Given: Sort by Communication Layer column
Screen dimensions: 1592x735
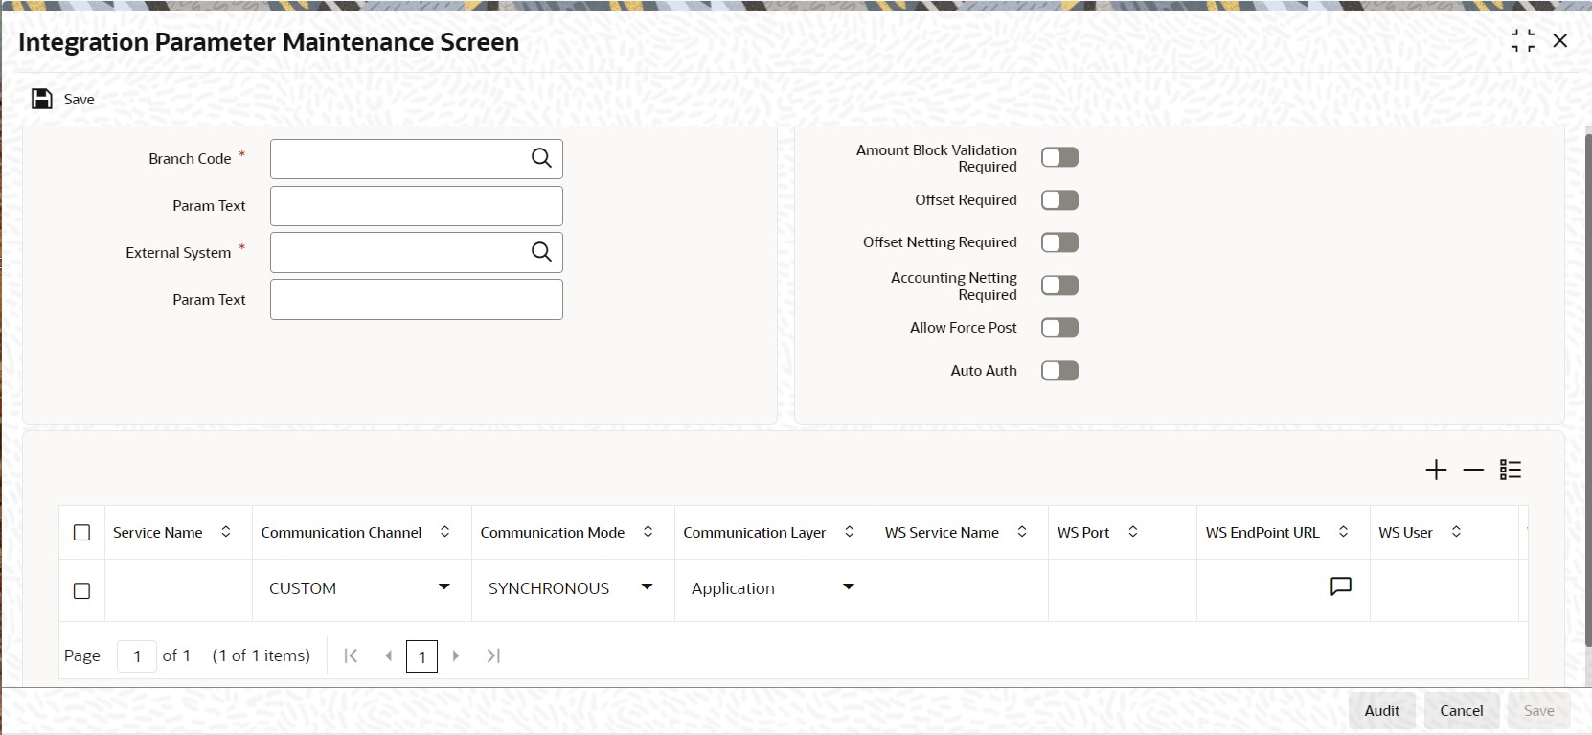Looking at the screenshot, I should coord(849,532).
